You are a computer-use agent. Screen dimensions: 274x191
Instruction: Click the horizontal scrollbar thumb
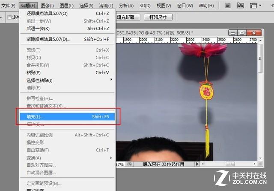click(230, 164)
